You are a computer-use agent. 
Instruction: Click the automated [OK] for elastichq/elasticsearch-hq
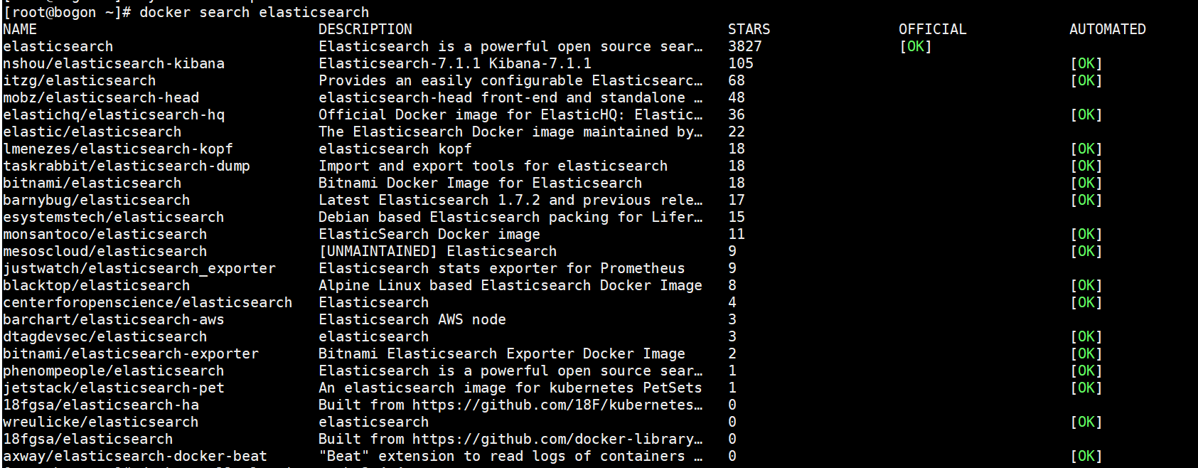point(1086,115)
